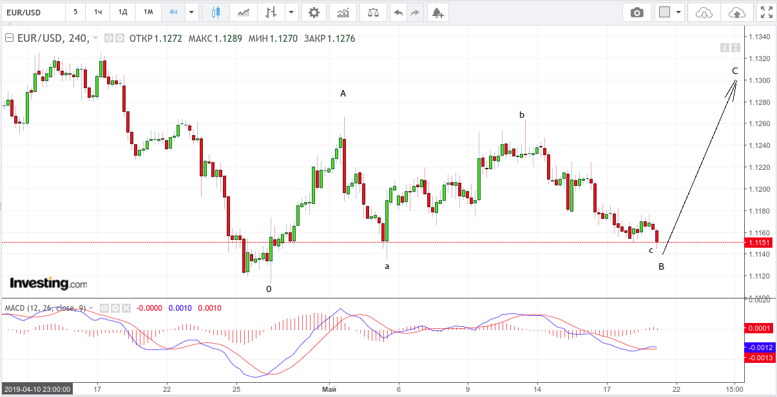Redo the last chart action
This screenshot has height=397, width=777.
[415, 12]
